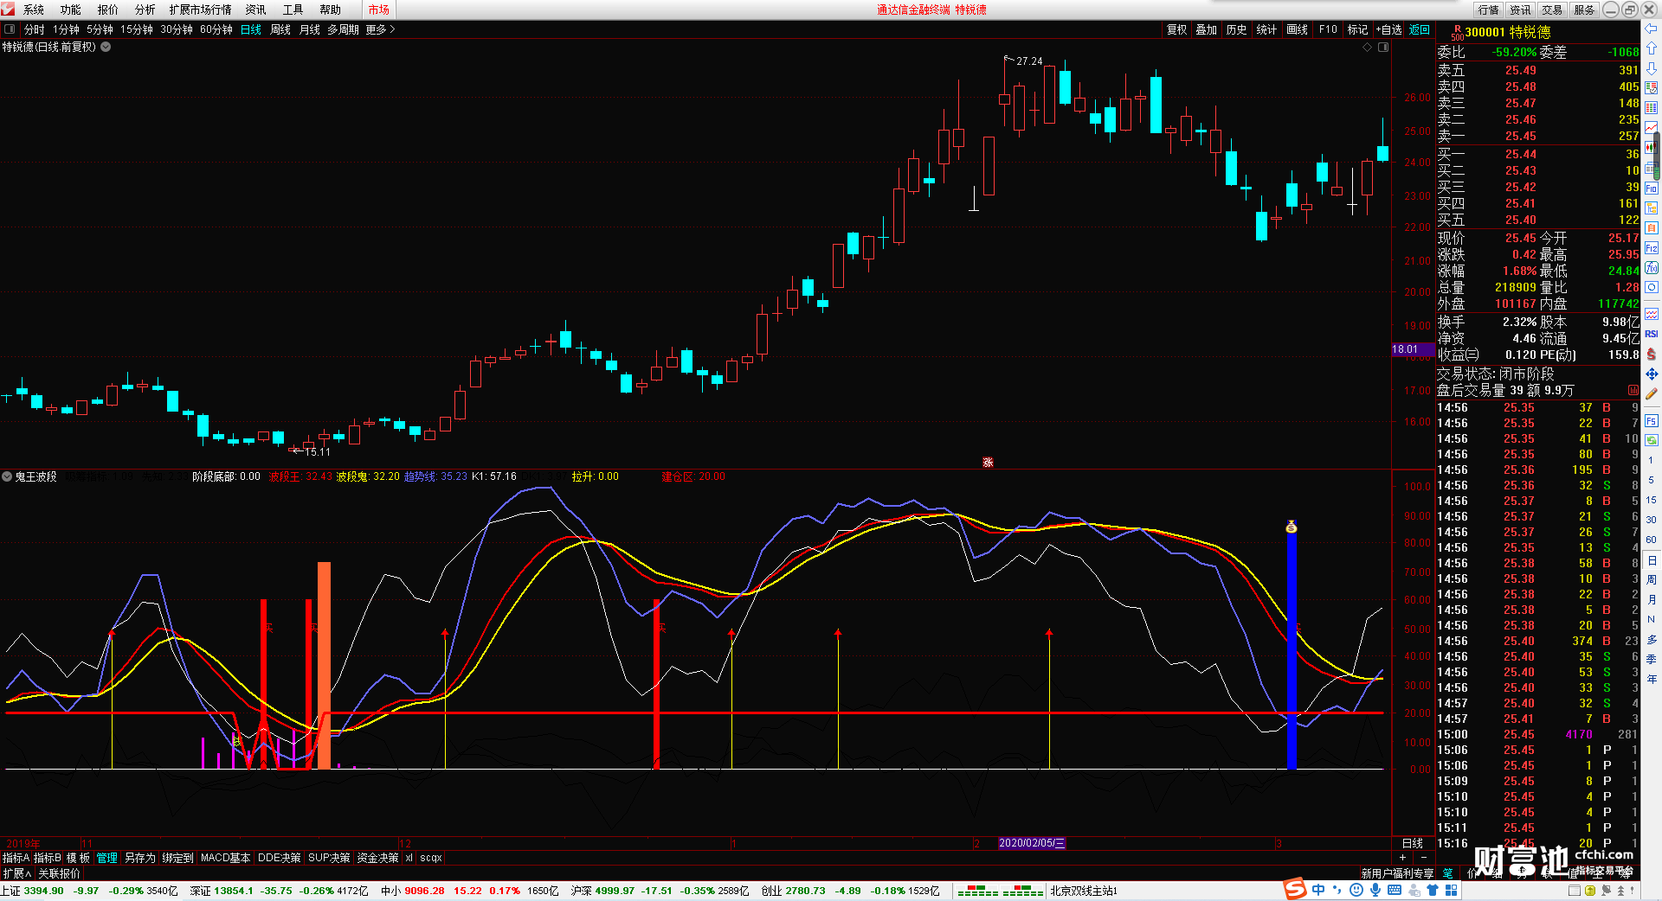The width and height of the screenshot is (1662, 901).
Task: Click the F12 trading sidebar icon
Action: click(1652, 248)
